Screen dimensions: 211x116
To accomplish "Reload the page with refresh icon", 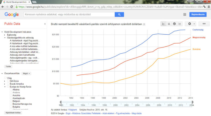I will [x=12, y=7].
